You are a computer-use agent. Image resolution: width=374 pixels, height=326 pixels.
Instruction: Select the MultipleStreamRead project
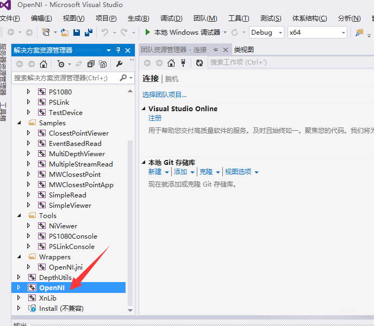click(x=81, y=164)
